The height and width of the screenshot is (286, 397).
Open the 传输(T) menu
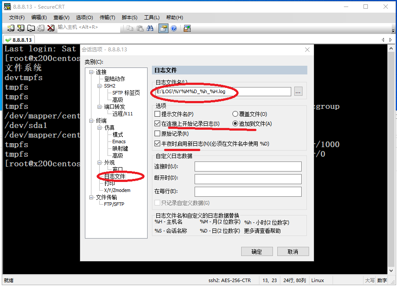[x=108, y=17]
